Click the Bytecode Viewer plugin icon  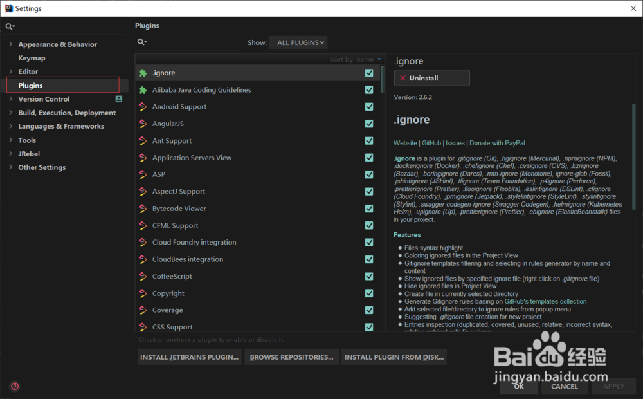(x=143, y=209)
